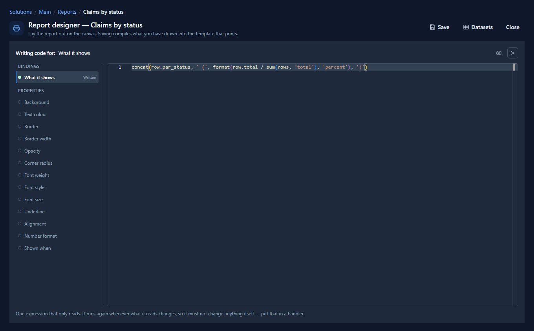Click line number 1 in the gutter
This screenshot has width=534, height=331.
click(x=120, y=67)
